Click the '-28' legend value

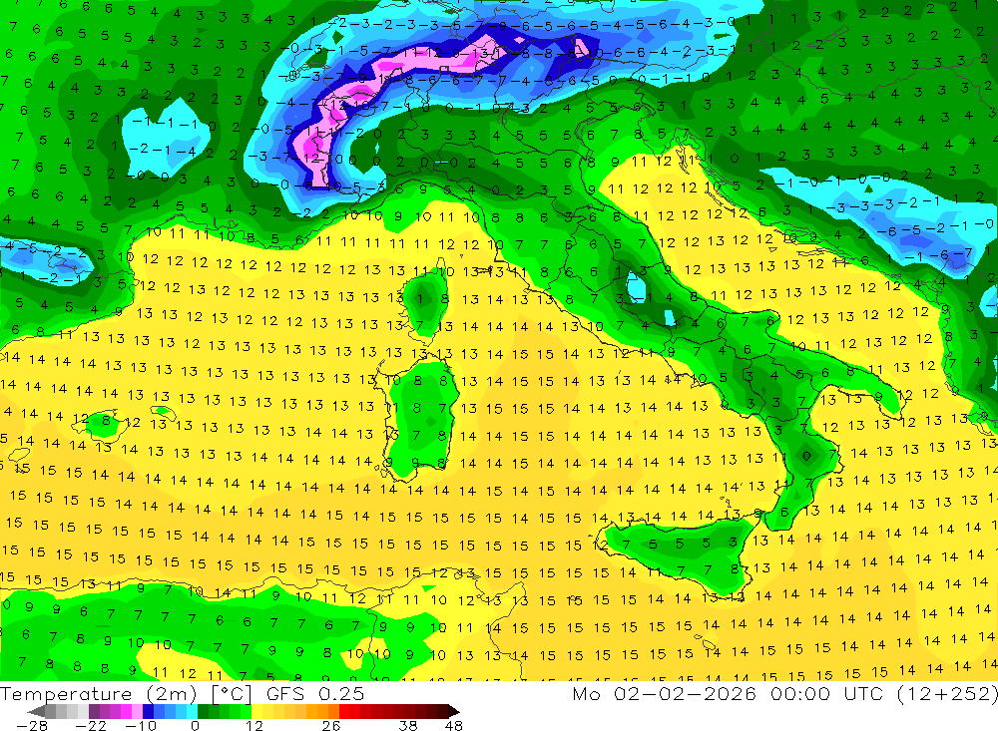(x=31, y=725)
